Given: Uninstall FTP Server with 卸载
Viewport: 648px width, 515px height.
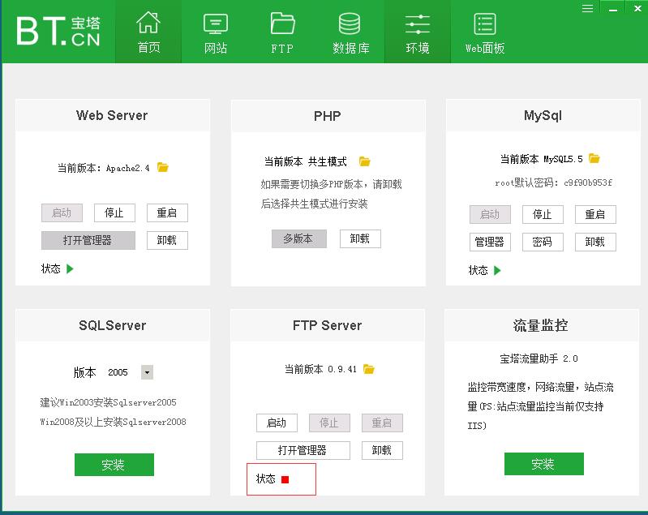Looking at the screenshot, I should (382, 450).
